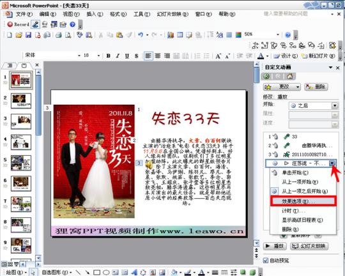This screenshot has width=345, height=276.
Task: Click the Undo arrow icon
Action: click(141, 34)
